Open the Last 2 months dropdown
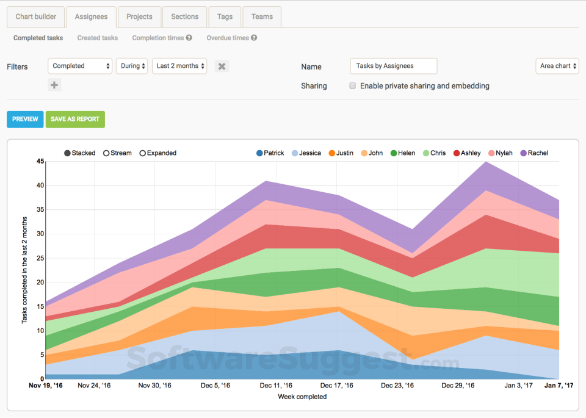 [x=180, y=66]
